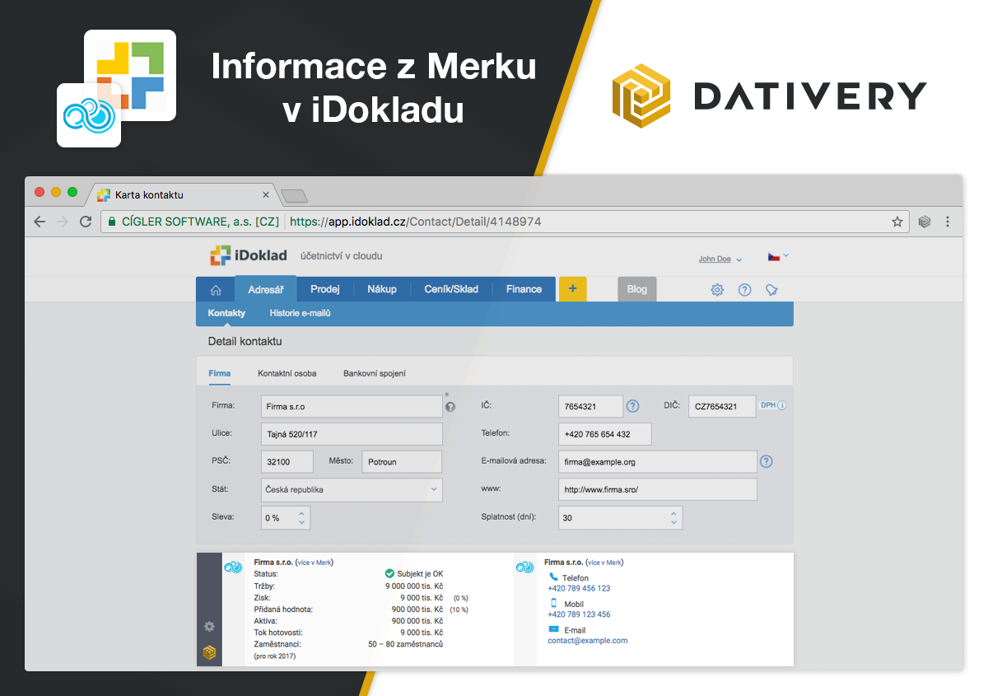Screen dimensions: 988x696
Task: Open Chrome three-dot menu
Action: [x=948, y=222]
